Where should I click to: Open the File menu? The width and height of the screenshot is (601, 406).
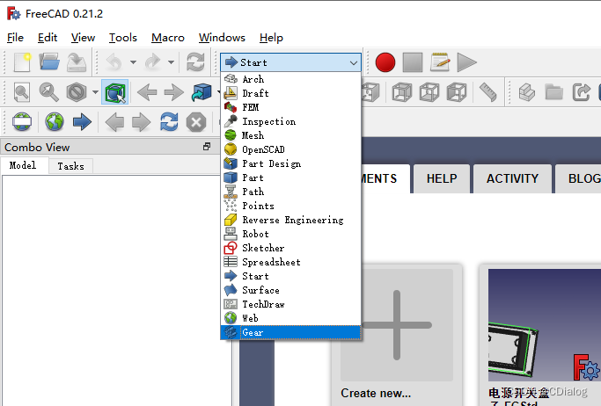(x=15, y=38)
